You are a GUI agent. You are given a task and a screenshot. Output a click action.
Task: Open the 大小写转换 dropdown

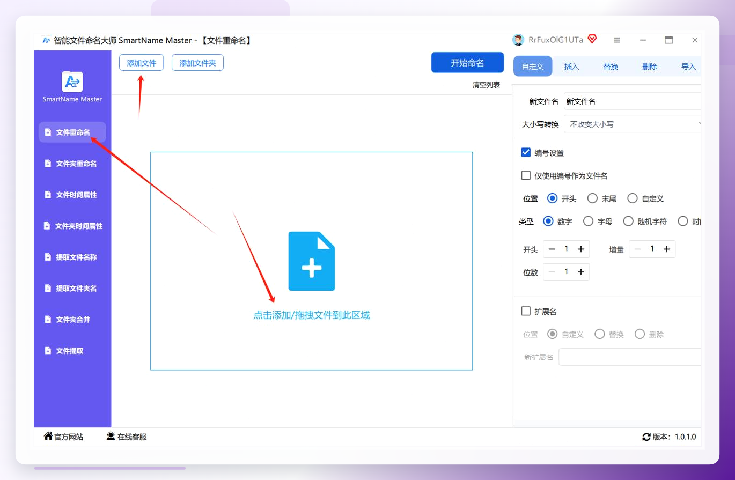click(x=633, y=124)
